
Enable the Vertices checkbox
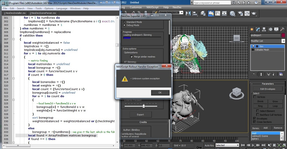click(255, 97)
